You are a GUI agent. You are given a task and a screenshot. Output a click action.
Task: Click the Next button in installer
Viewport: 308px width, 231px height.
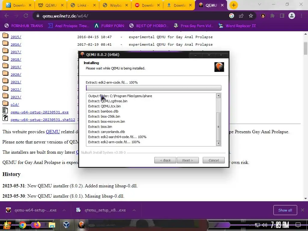point(188,160)
